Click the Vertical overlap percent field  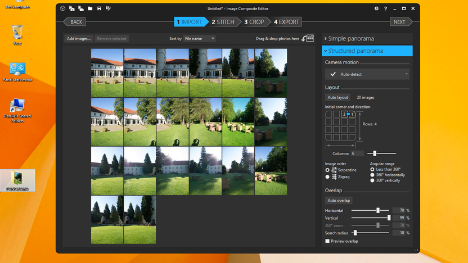[x=399, y=218]
